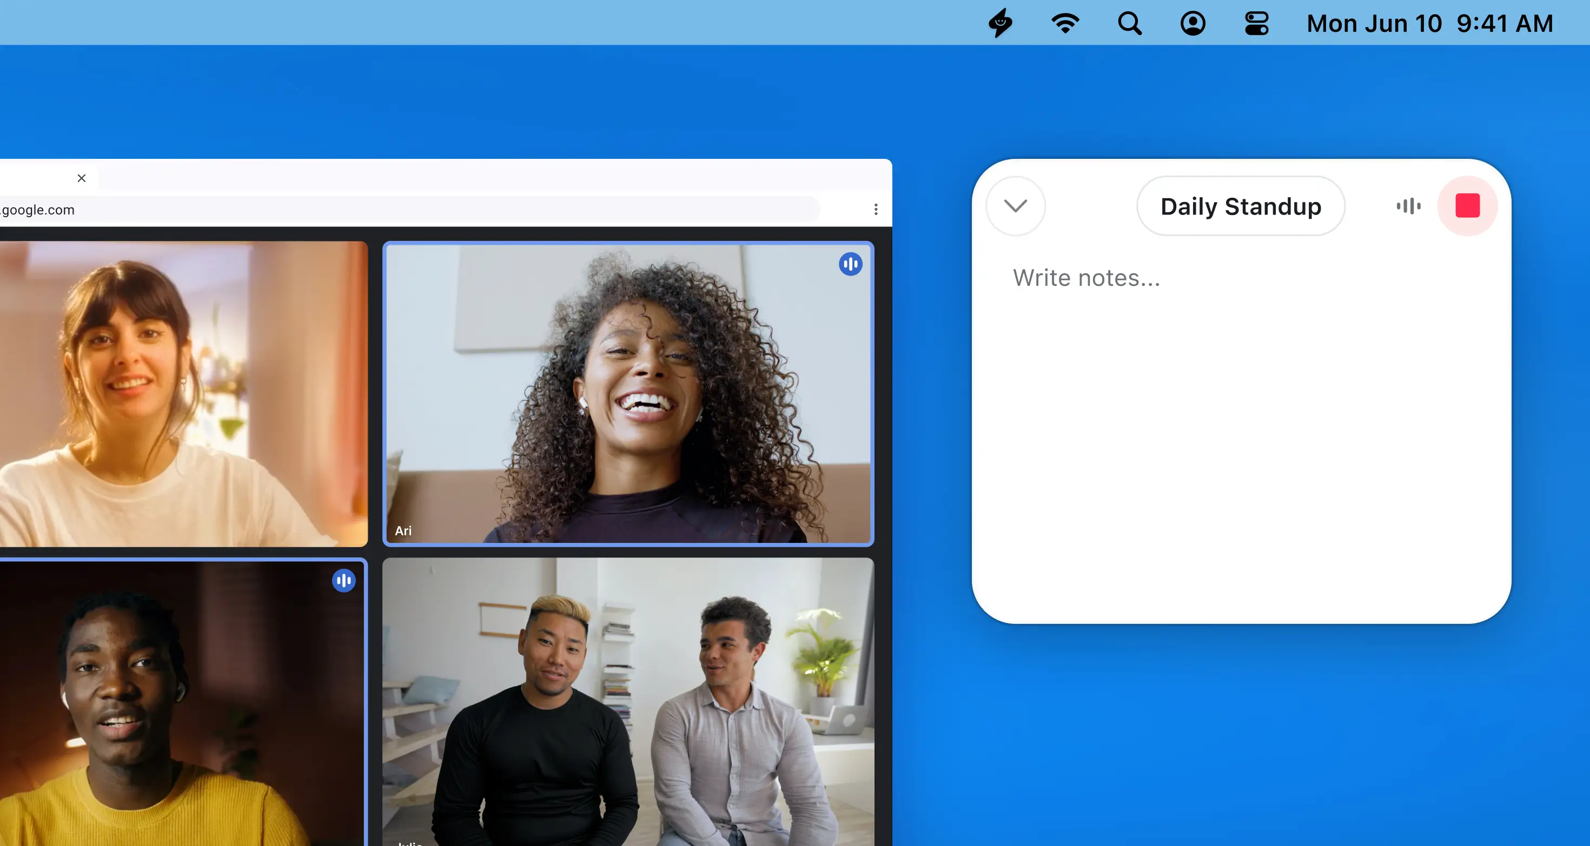Click the audio waveform icon in notes widget
The image size is (1590, 846).
[x=1408, y=206]
